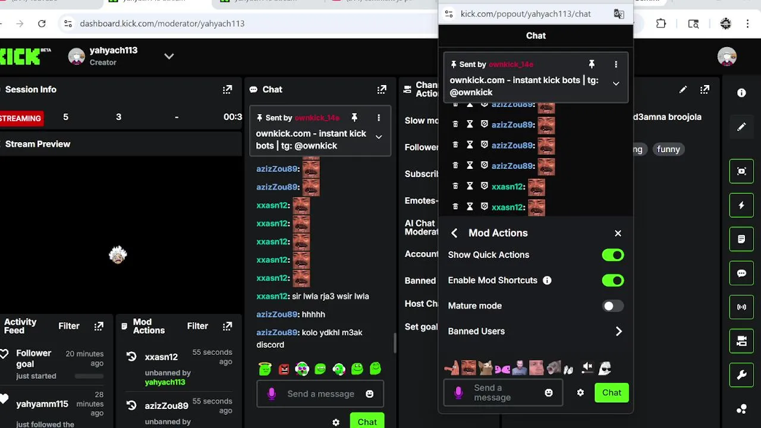Image resolution: width=761 pixels, height=428 pixels.
Task: Insert the red angry emote in dashboard chat
Action: 284,369
